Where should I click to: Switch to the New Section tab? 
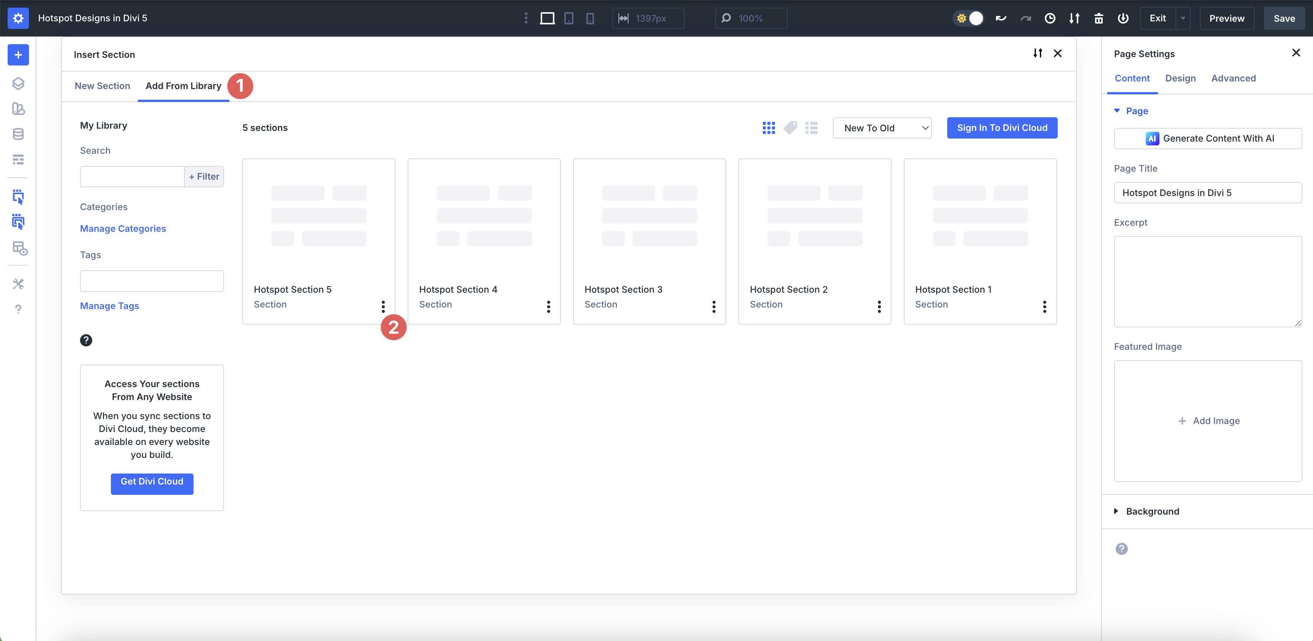click(102, 86)
